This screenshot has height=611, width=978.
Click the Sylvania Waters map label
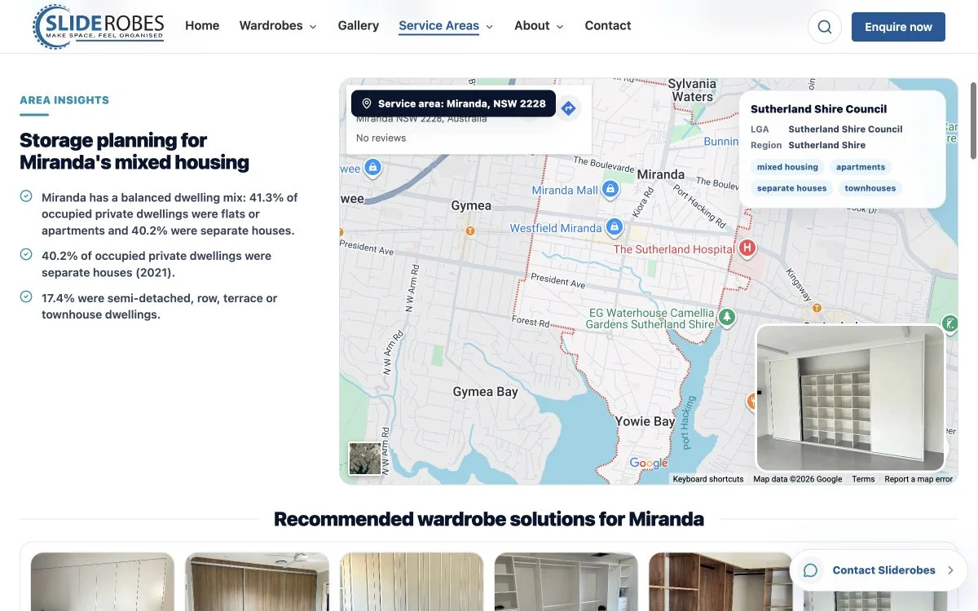[x=692, y=90]
